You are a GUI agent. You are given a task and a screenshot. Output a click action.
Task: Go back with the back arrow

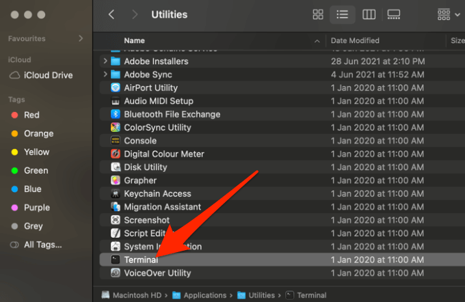pyautogui.click(x=111, y=14)
